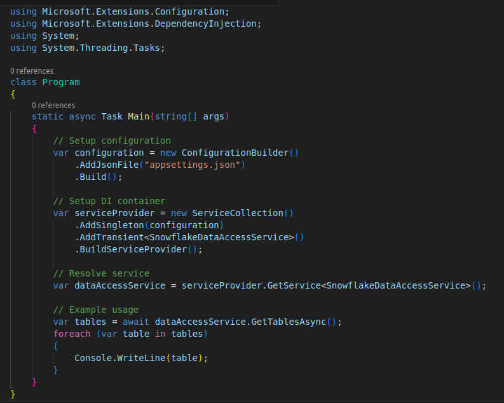The image size is (504, 403).
Task: Click the Main method name
Action: (x=138, y=116)
